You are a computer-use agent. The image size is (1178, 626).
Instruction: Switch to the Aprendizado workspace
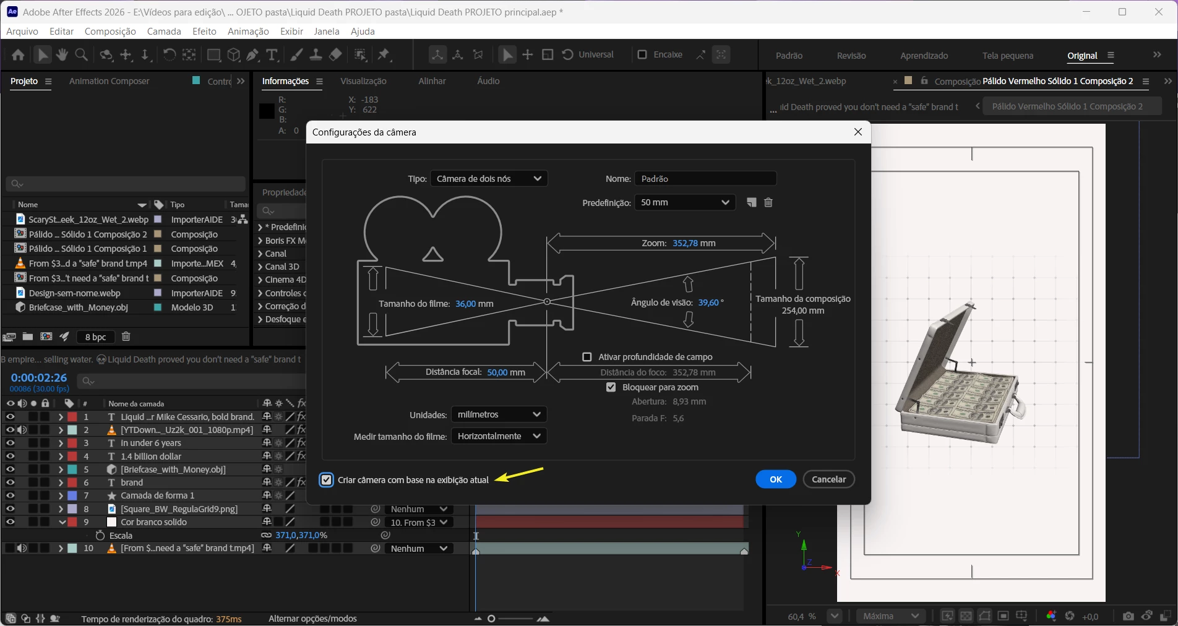coord(924,56)
